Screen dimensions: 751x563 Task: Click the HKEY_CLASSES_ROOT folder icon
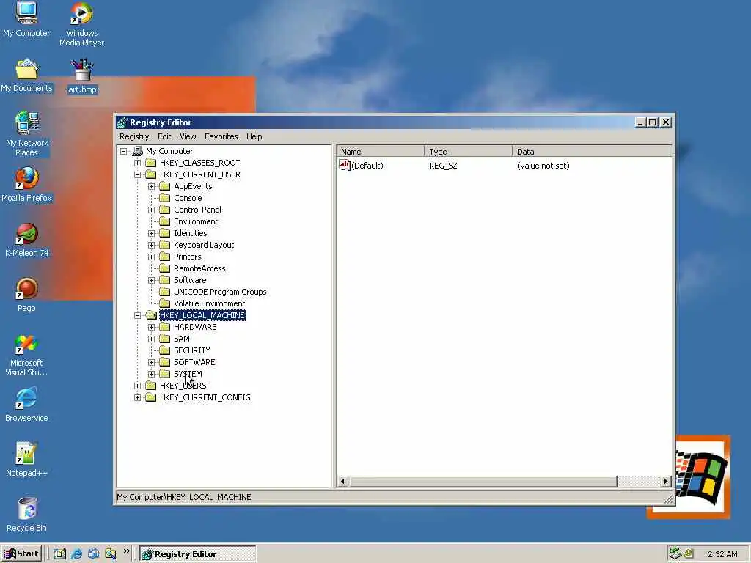[151, 163]
